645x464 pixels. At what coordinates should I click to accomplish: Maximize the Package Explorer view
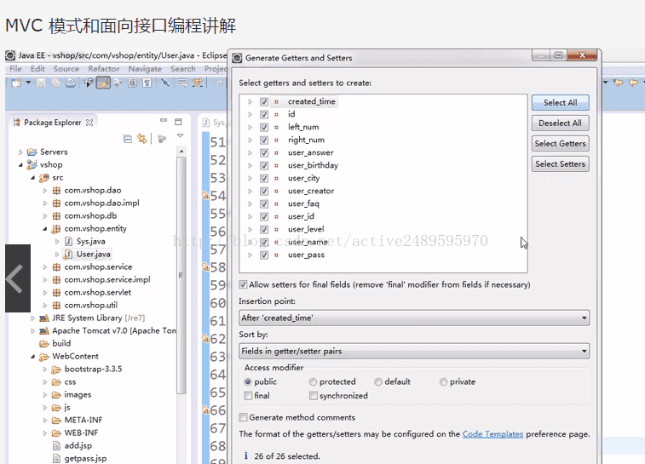coord(178,122)
